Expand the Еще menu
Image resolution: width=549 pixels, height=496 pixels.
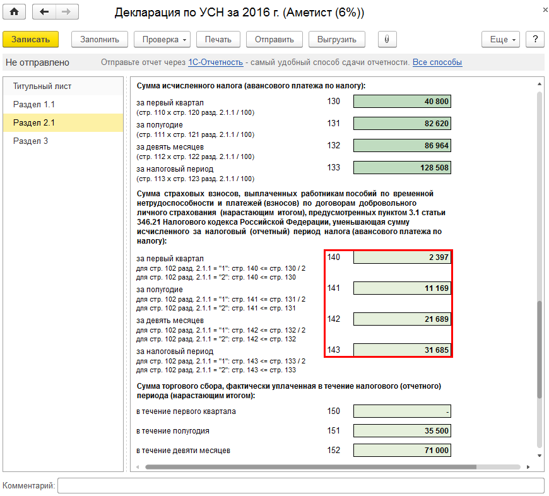(x=500, y=39)
